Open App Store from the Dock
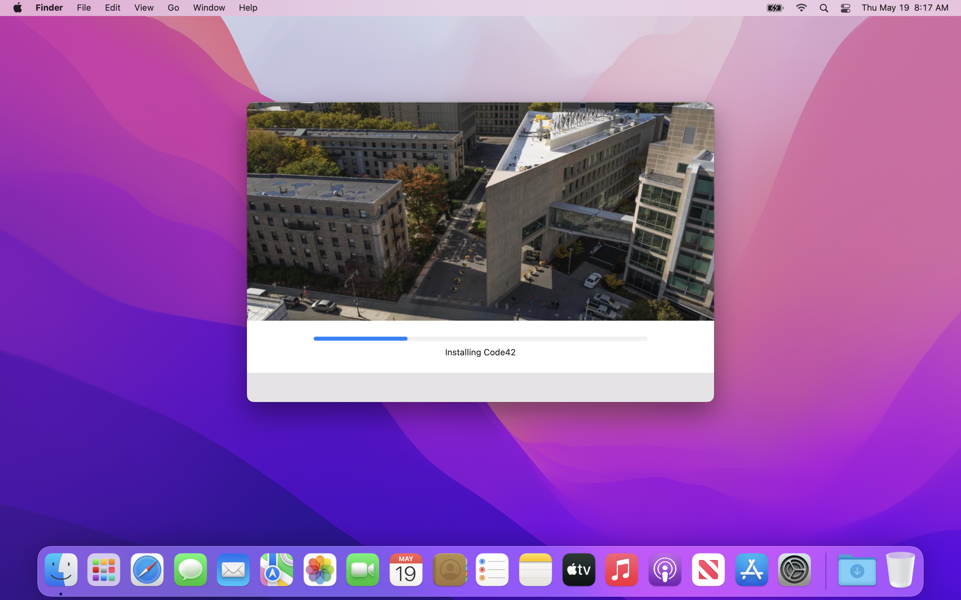Screen dimensions: 961x600 click(x=751, y=569)
